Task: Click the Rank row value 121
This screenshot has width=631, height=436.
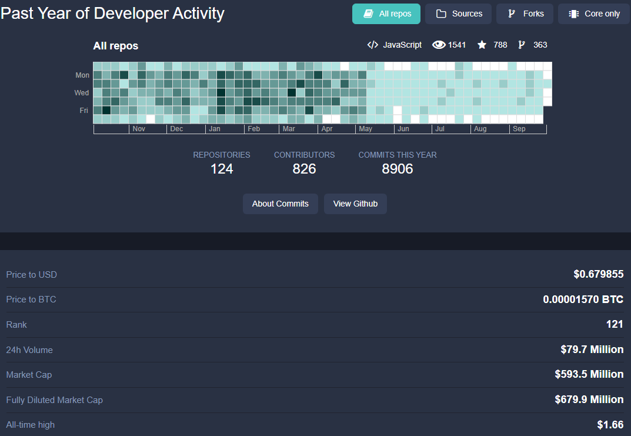Action: (615, 324)
